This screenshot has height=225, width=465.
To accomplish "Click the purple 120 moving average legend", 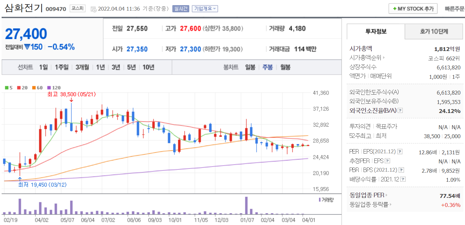I will point(53,87).
